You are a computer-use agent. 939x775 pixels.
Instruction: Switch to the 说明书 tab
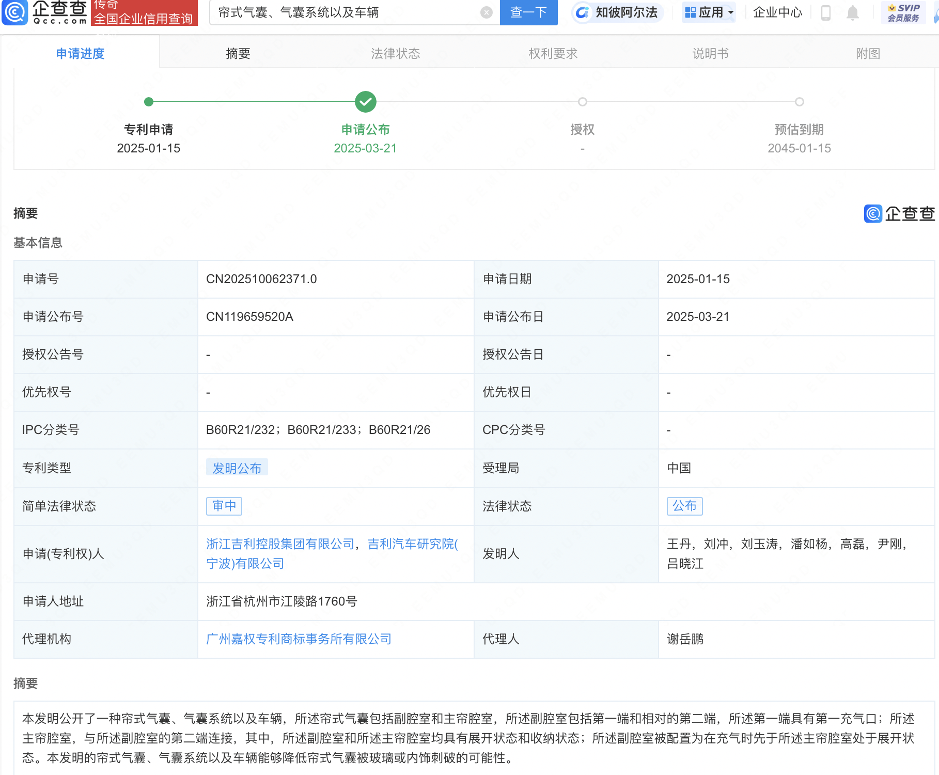[x=711, y=53]
